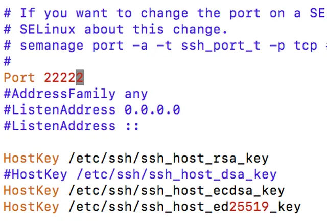The width and height of the screenshot is (327, 223).
Task: Click the word SELinux in the second comment
Action: tap(48, 29)
